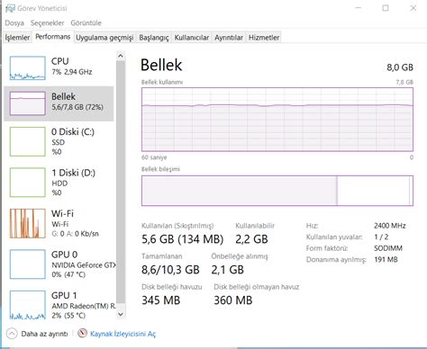427x349 pixels.
Task: Click the Kaynak İzleyicisi resource monitor icon
Action: point(82,333)
